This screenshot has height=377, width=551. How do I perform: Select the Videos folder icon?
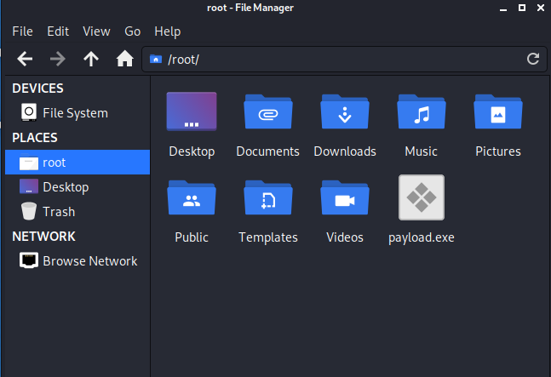(344, 199)
